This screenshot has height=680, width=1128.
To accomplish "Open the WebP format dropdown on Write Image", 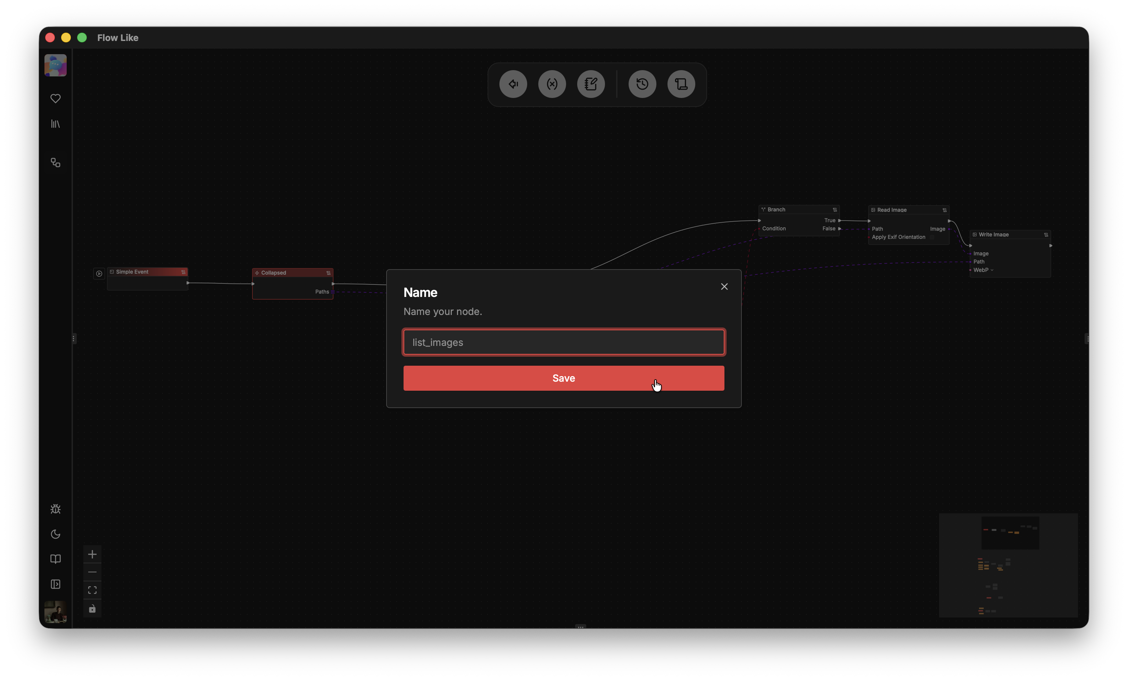I will click(983, 270).
